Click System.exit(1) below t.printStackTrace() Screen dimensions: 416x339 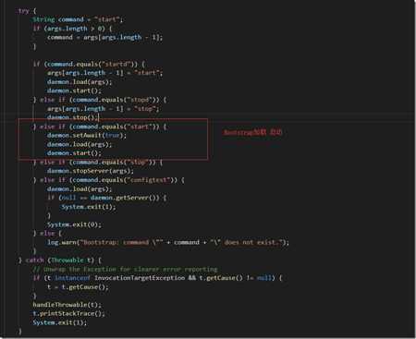coord(60,322)
